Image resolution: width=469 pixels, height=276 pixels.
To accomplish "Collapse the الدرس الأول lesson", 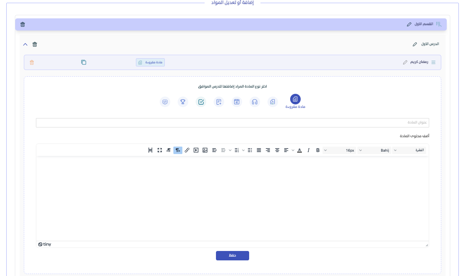I will pyautogui.click(x=25, y=45).
